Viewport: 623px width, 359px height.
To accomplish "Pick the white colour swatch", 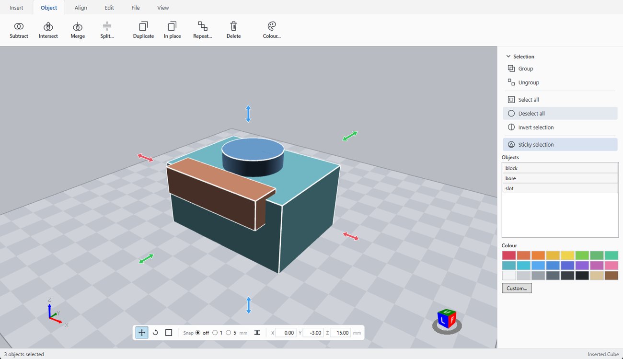I will (509, 276).
